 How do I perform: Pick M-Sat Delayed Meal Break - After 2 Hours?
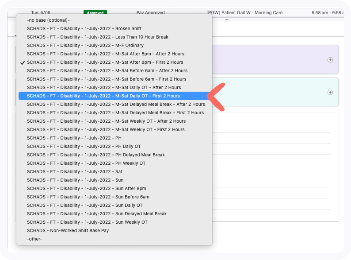click(x=116, y=105)
